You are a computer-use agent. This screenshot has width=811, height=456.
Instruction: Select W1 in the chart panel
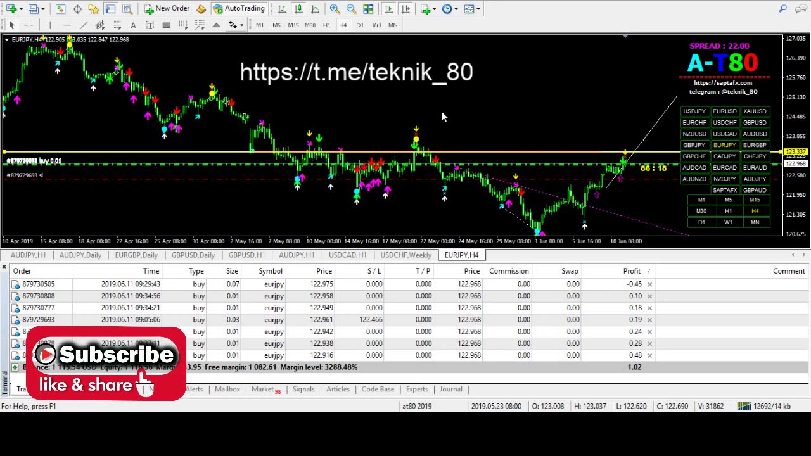pyautogui.click(x=728, y=222)
